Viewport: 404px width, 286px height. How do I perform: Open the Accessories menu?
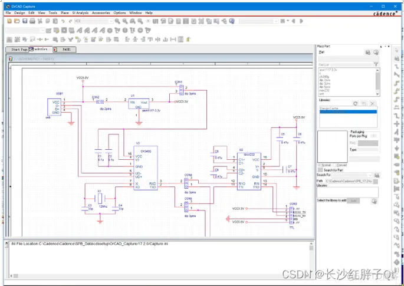pos(101,12)
